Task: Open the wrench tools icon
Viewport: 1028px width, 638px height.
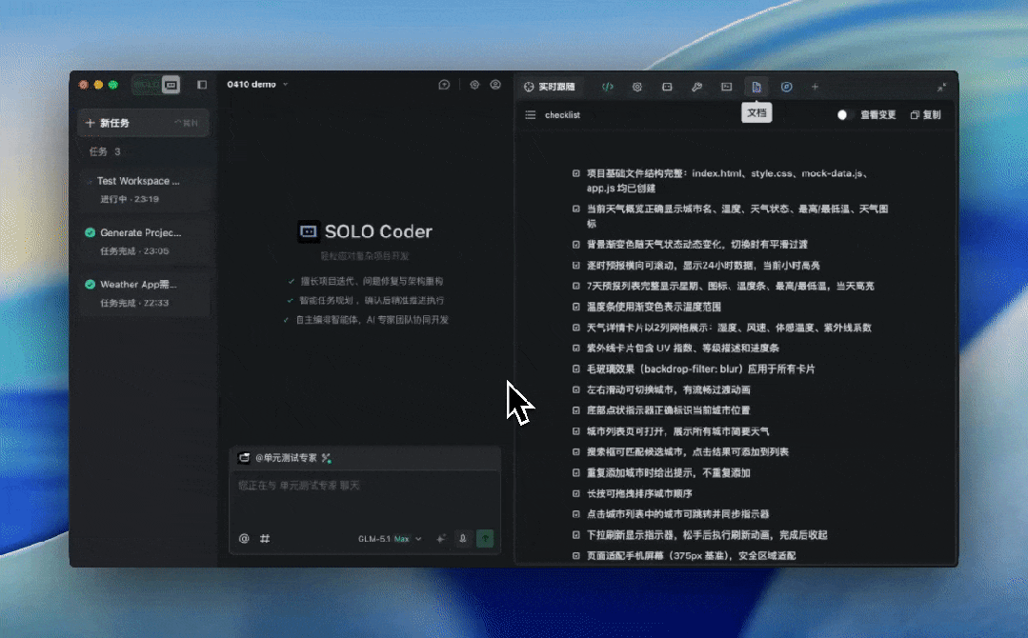Action: 696,87
